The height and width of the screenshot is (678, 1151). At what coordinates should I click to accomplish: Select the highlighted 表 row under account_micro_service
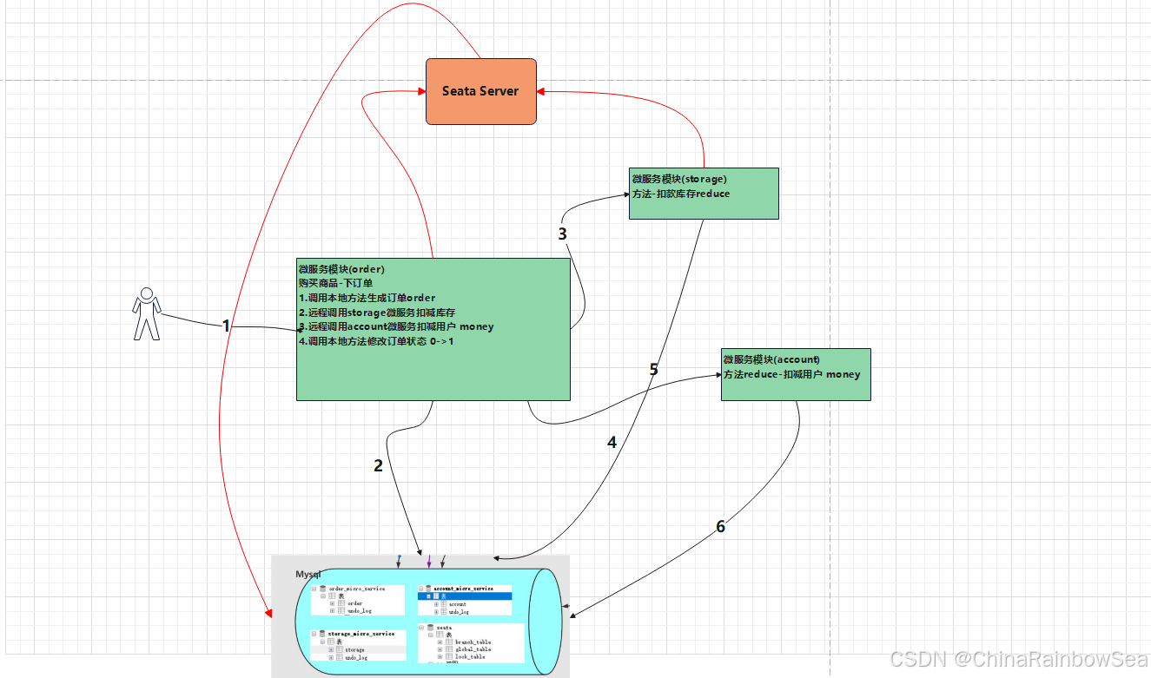tap(465, 596)
